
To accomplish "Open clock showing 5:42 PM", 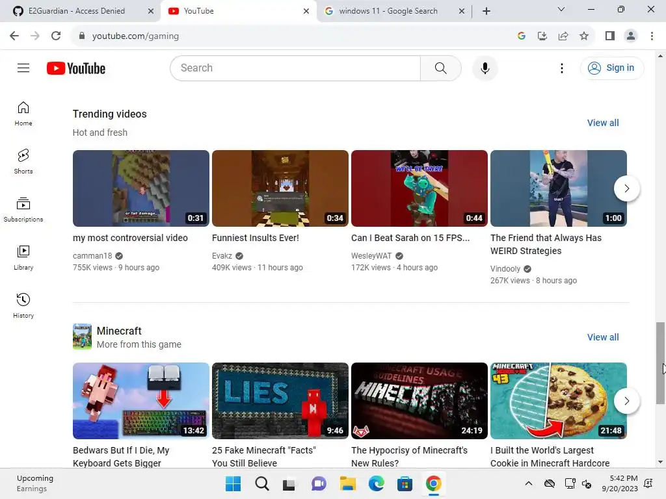I will click(x=620, y=483).
